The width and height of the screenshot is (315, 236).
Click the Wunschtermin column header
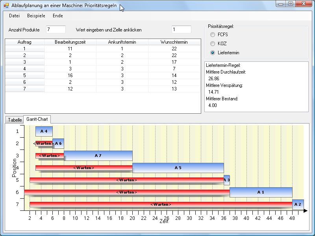pos(174,42)
